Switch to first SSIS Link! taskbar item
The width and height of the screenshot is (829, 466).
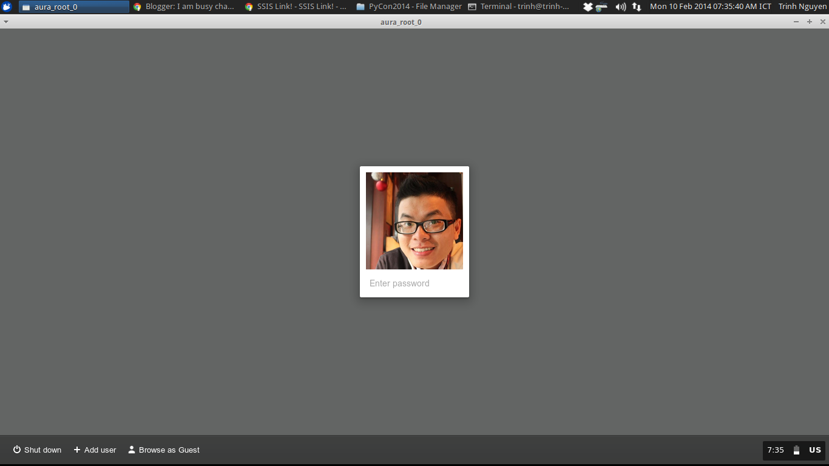(296, 7)
